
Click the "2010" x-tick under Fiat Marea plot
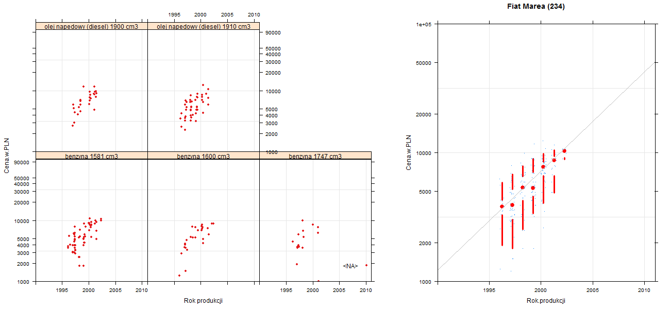[645, 291]
